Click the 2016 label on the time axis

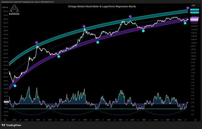tap(62, 120)
